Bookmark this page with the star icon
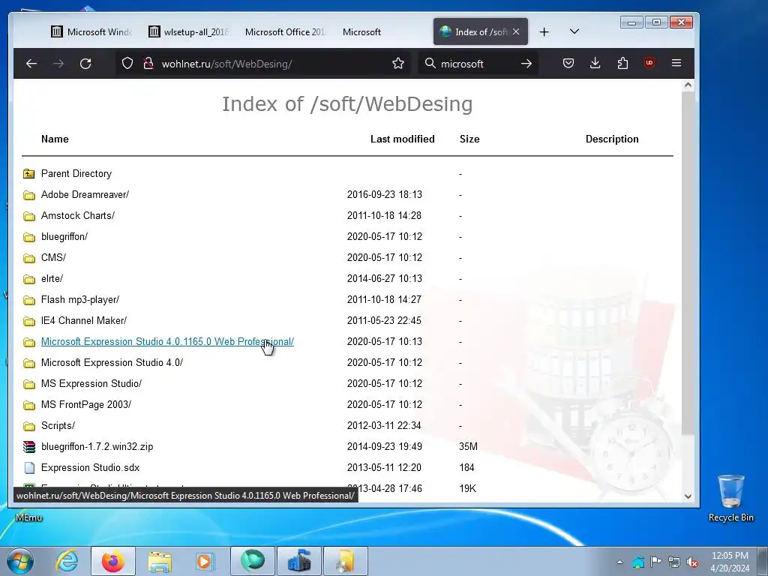This screenshot has width=768, height=576. point(398,63)
